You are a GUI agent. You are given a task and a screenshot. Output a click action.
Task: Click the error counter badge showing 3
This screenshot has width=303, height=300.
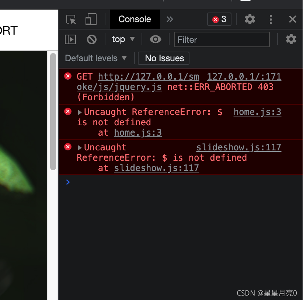(219, 20)
